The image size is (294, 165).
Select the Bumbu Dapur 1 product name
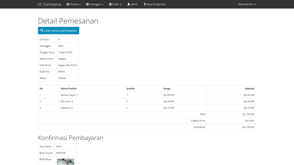69,95
